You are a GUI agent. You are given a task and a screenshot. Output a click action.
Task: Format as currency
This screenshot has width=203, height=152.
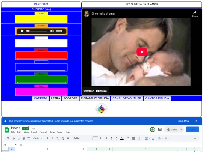click(47, 138)
